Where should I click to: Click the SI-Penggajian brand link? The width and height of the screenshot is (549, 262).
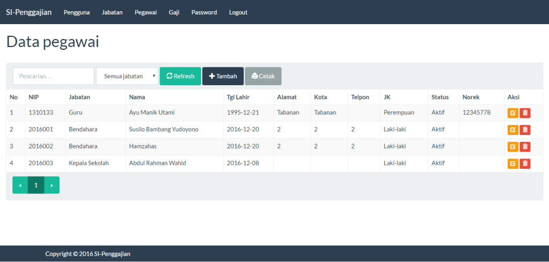click(x=29, y=12)
